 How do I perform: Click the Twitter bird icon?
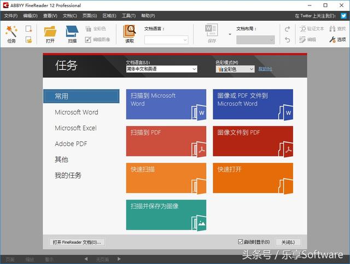click(343, 16)
